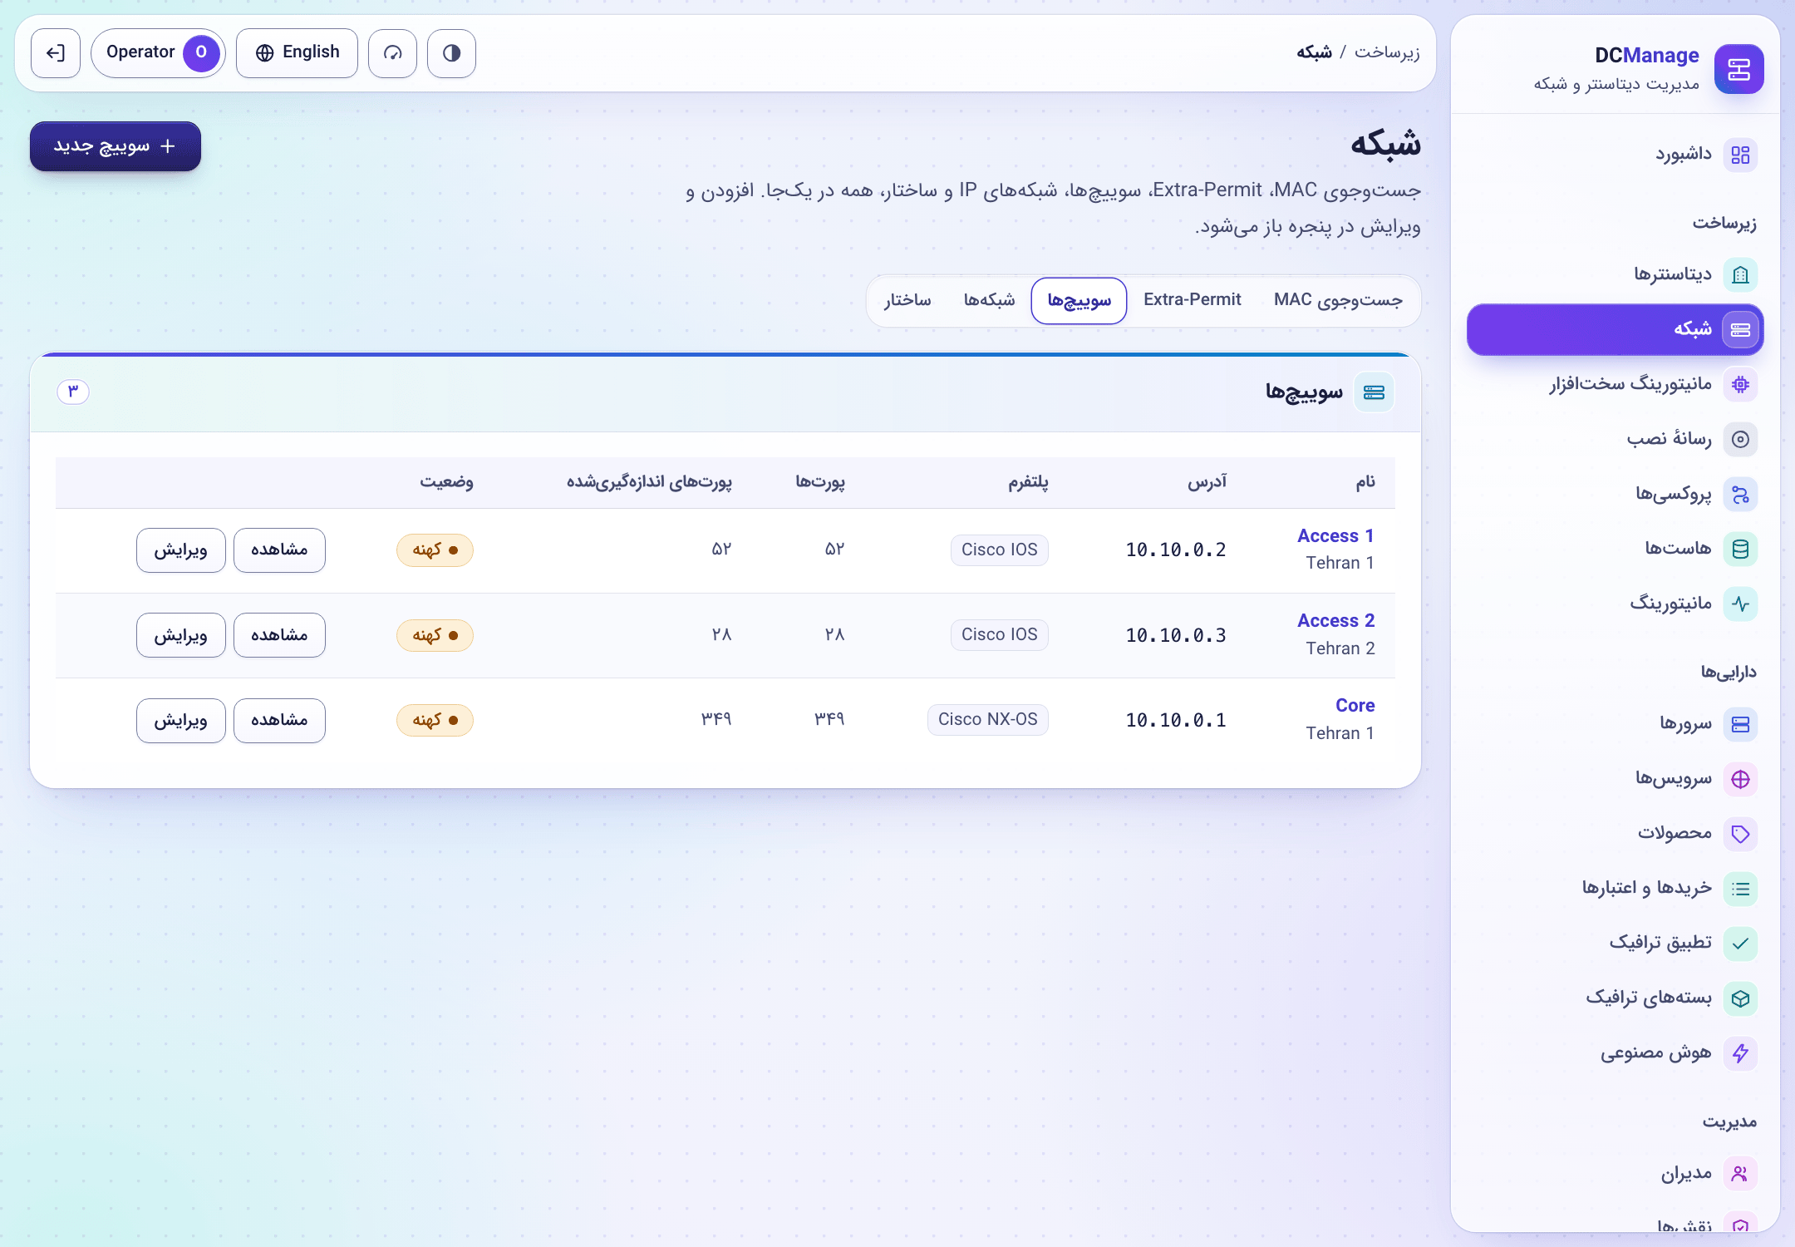The image size is (1795, 1247).
Task: Switch to the جست‌وجوی MAC tab
Action: point(1338,300)
